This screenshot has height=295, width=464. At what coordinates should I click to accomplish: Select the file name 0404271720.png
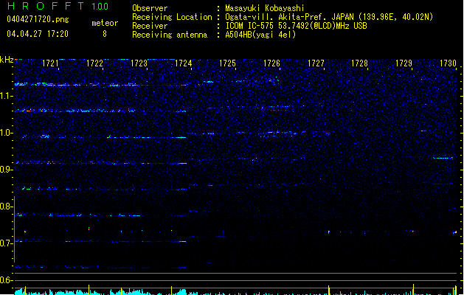38,19
